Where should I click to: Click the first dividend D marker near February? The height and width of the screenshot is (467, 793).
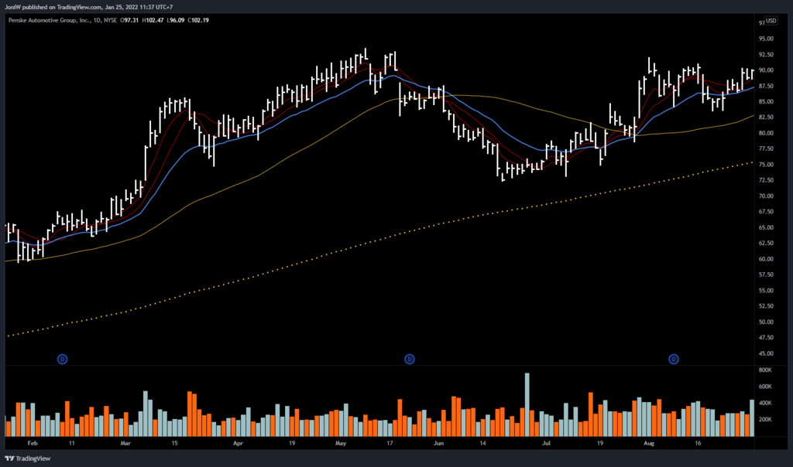coord(64,359)
